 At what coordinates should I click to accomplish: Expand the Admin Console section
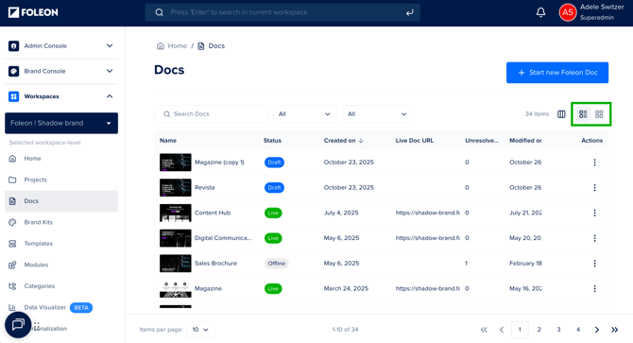point(110,46)
